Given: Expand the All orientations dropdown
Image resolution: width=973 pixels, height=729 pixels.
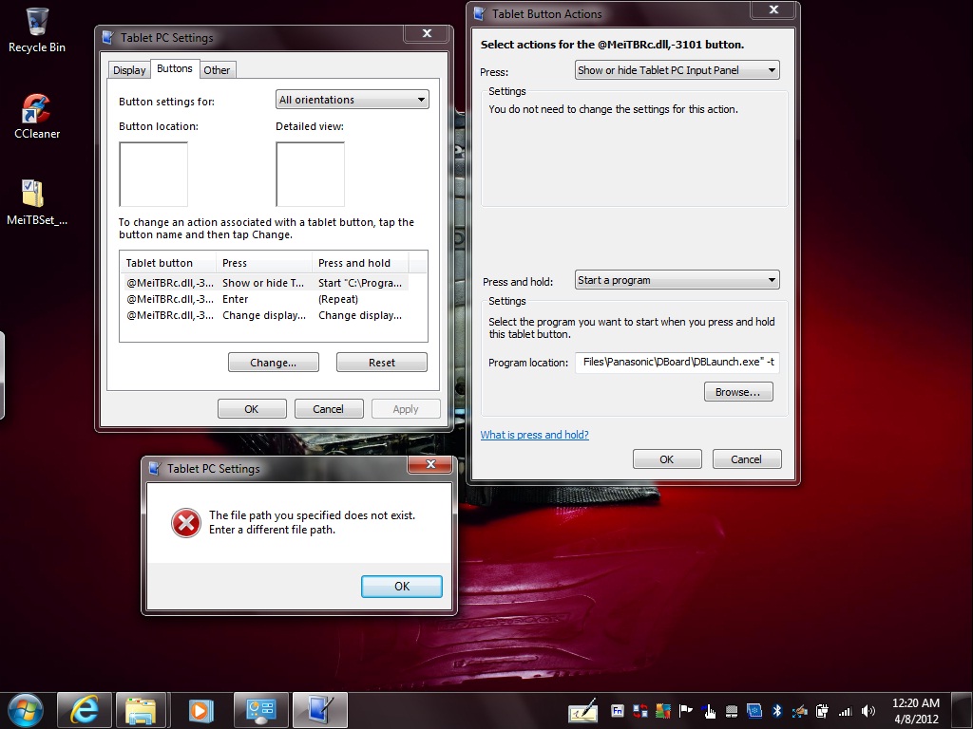Looking at the screenshot, I should pos(352,100).
